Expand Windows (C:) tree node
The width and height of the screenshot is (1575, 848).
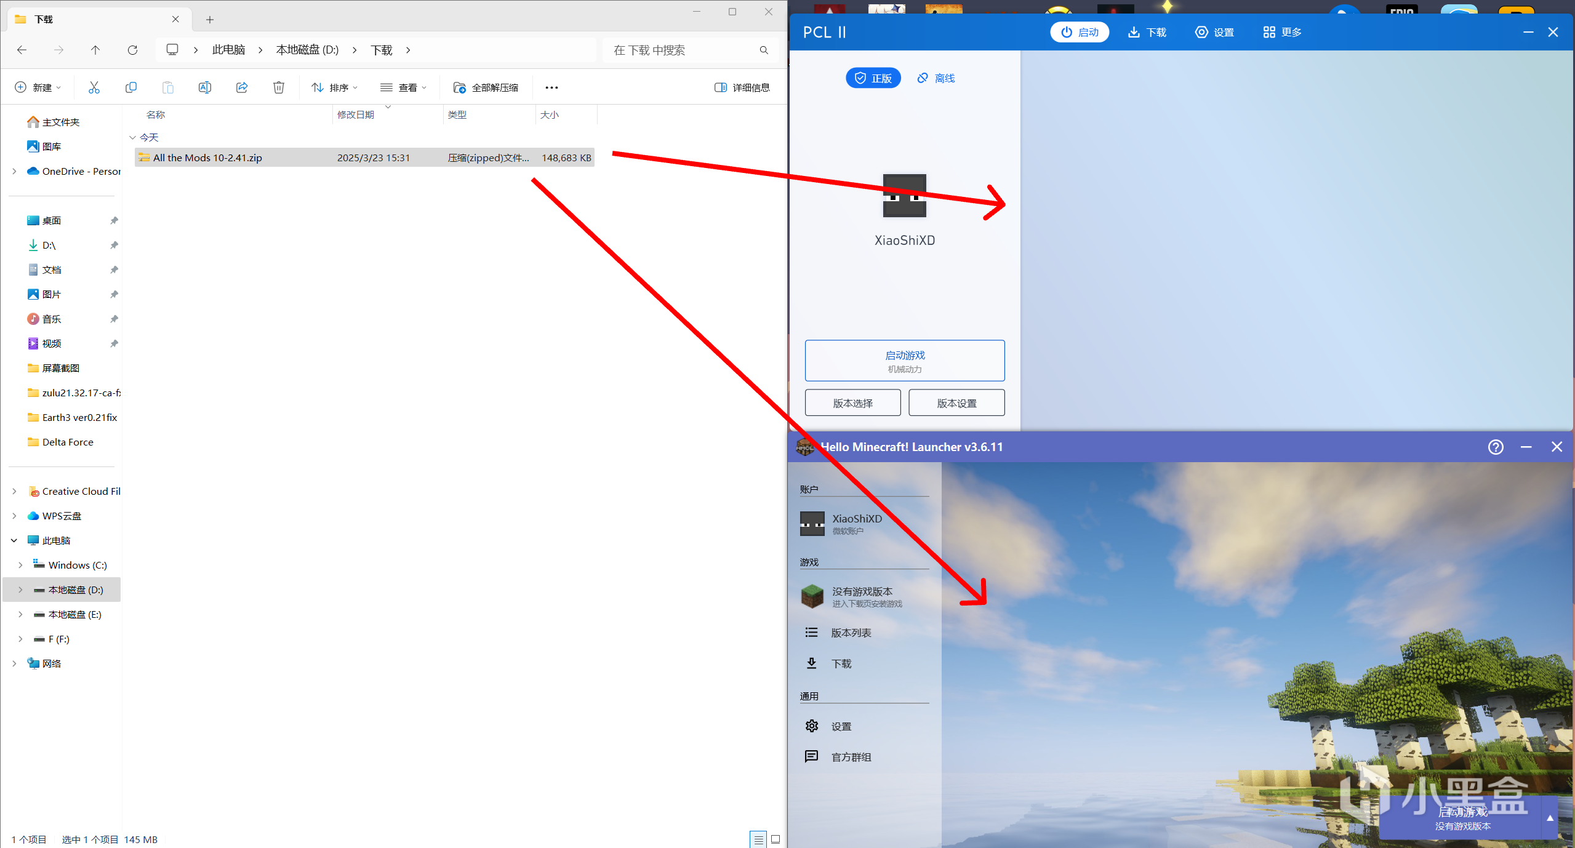(20, 565)
